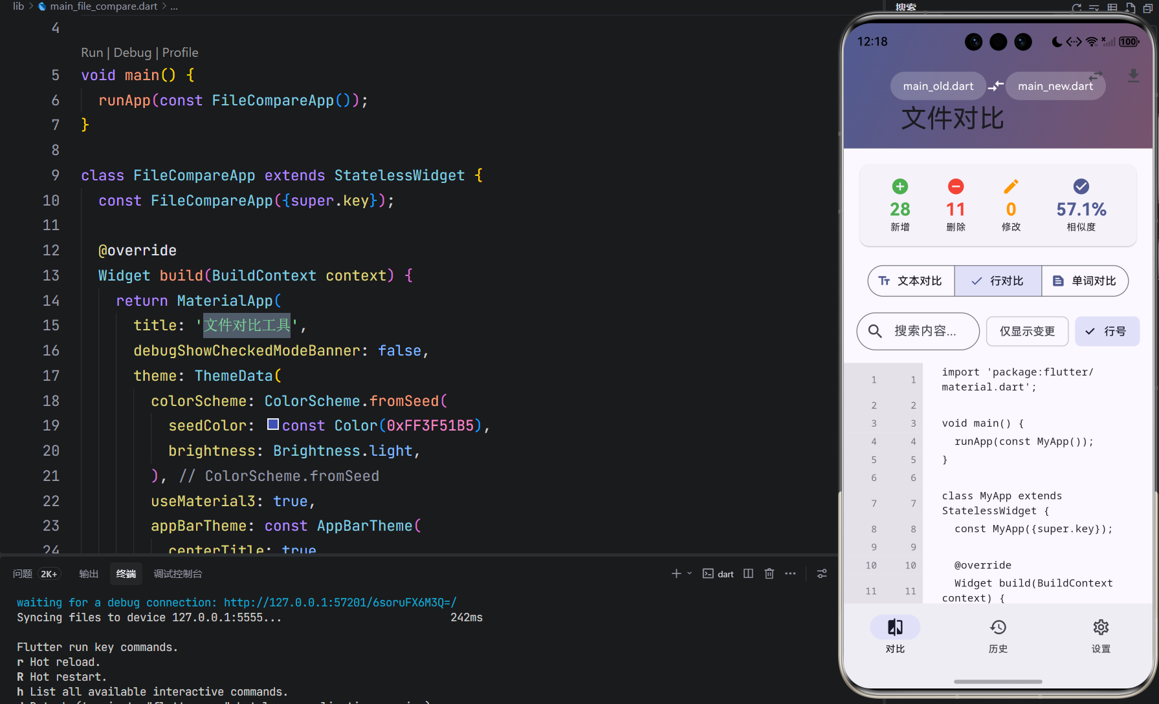Screen dimensions: 1159x704
Task: Tap the swap icon on main_new.dart chip
Action: click(1095, 76)
